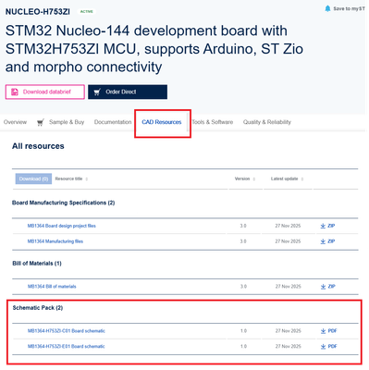Download PDF icon for E01 Board schematic

point(323,347)
